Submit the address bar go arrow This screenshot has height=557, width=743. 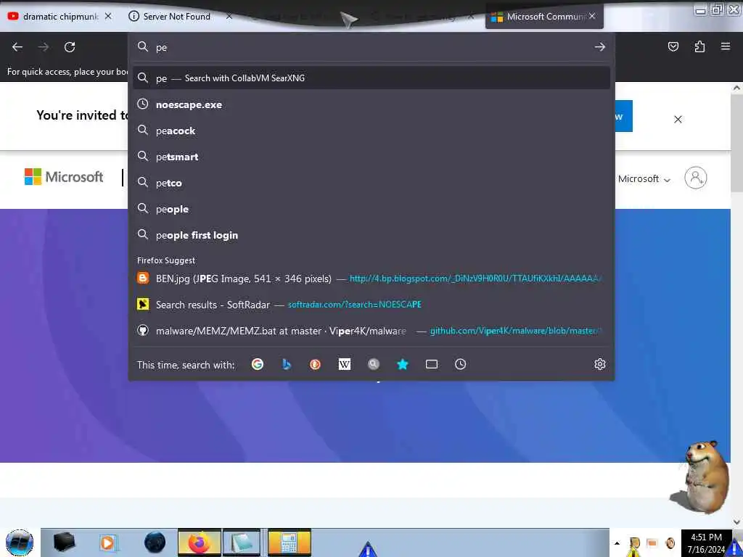(x=600, y=47)
